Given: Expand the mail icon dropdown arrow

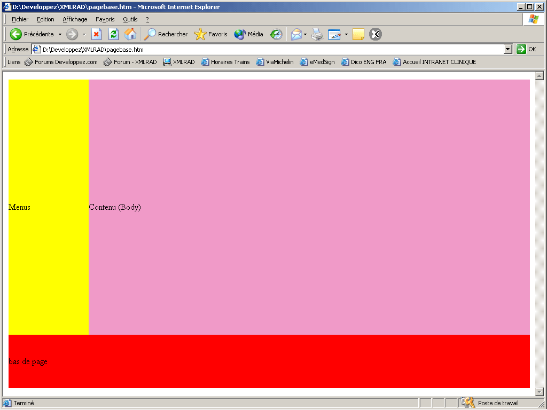Looking at the screenshot, I should click(305, 34).
